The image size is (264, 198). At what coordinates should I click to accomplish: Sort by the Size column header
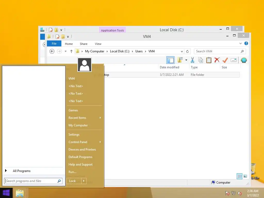click(x=224, y=67)
